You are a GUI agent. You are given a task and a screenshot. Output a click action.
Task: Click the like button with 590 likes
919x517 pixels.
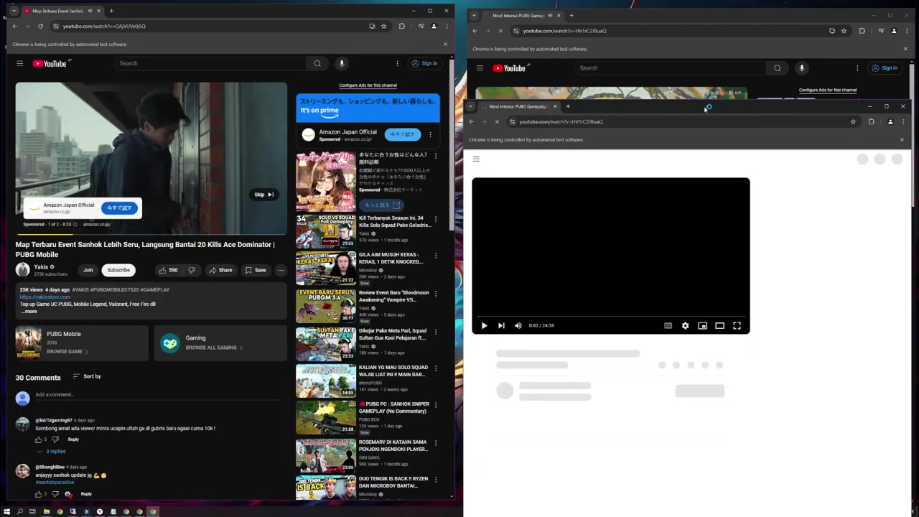point(168,270)
